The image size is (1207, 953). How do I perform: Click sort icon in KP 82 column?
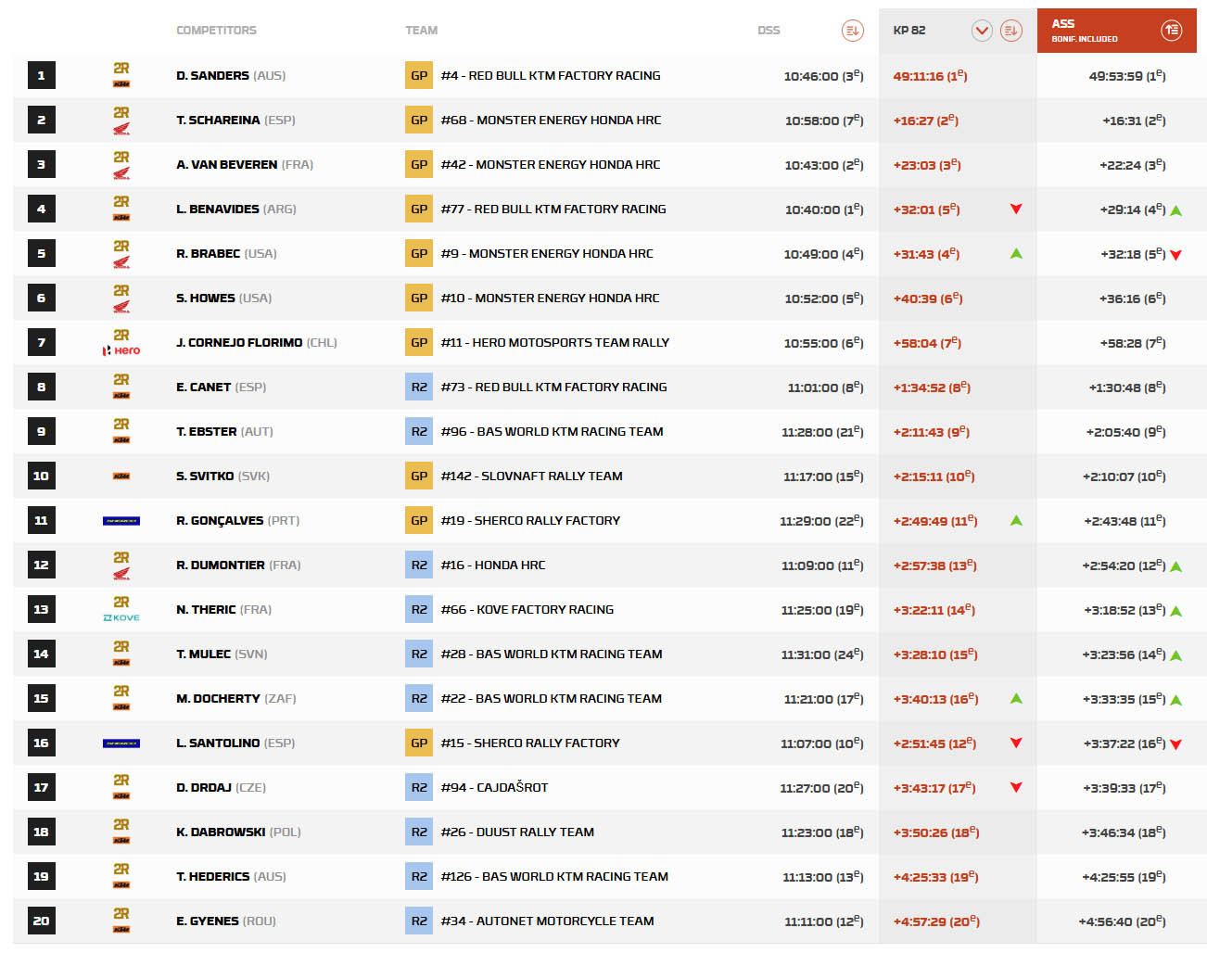[x=1010, y=31]
